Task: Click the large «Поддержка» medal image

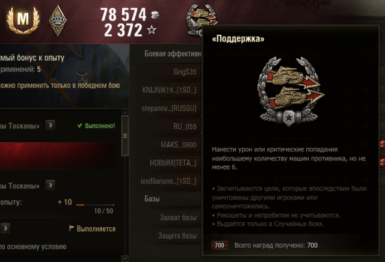Action: click(290, 91)
